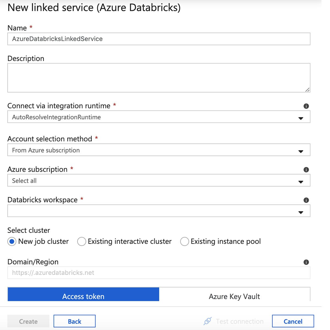Expand Account selection method dropdown

pyautogui.click(x=159, y=150)
